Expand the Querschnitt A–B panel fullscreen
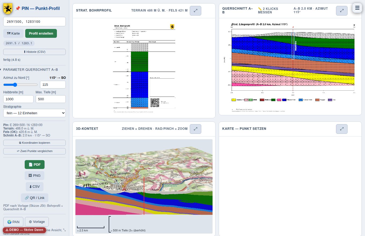 point(342,11)
